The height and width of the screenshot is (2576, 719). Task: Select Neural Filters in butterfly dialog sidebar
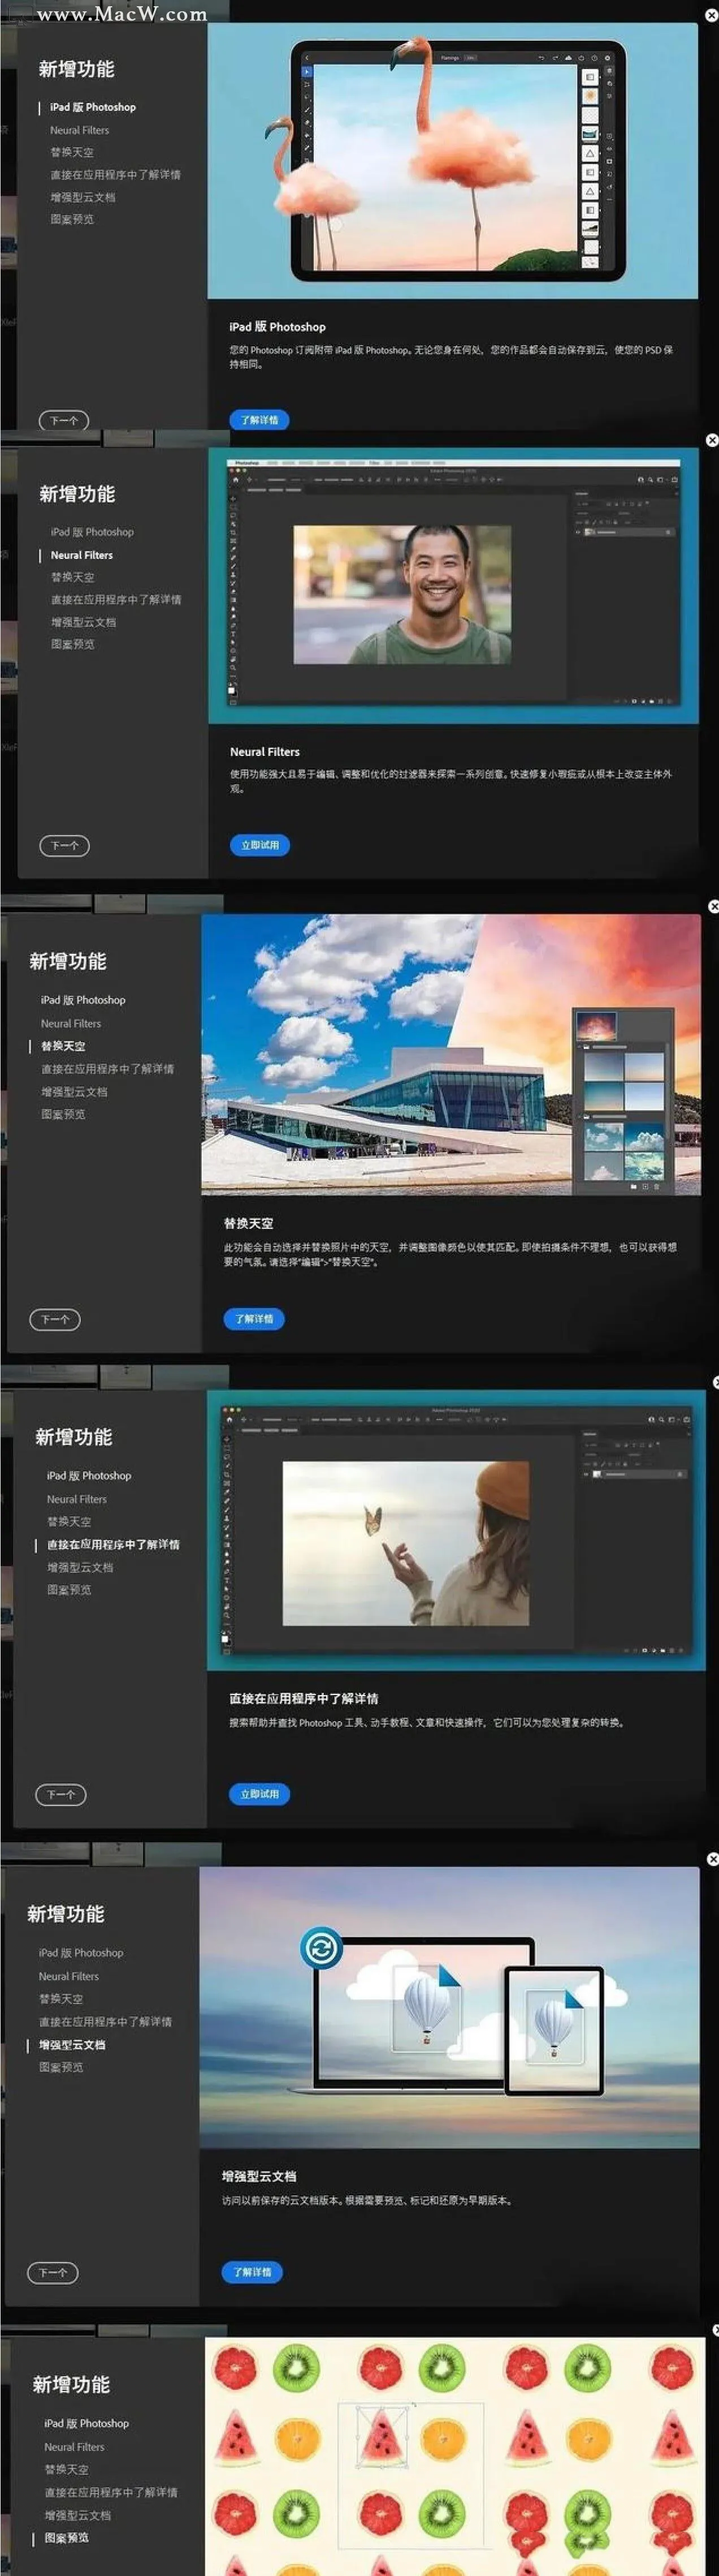click(x=77, y=1500)
